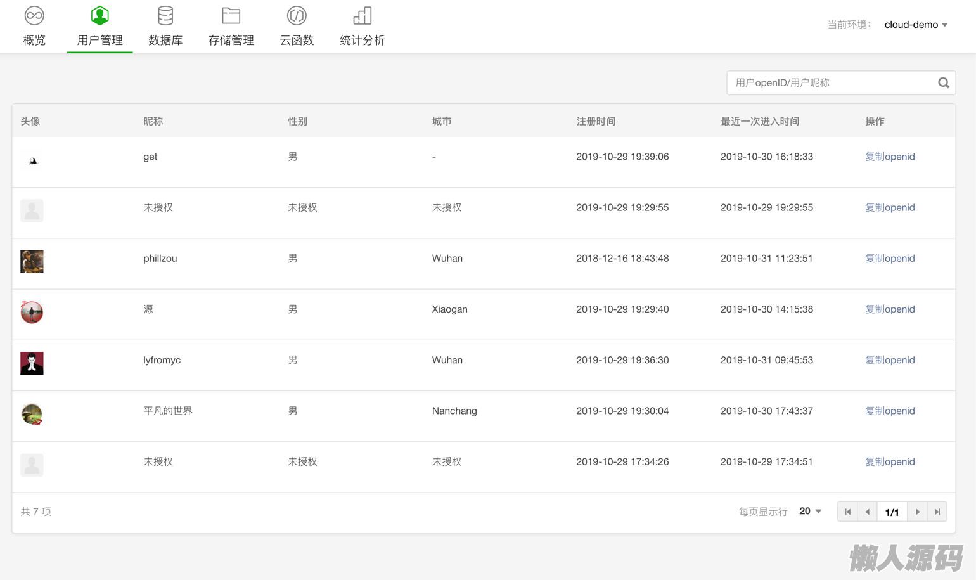
Task: Switch to the 用户管理 tab
Action: pyautogui.click(x=100, y=27)
